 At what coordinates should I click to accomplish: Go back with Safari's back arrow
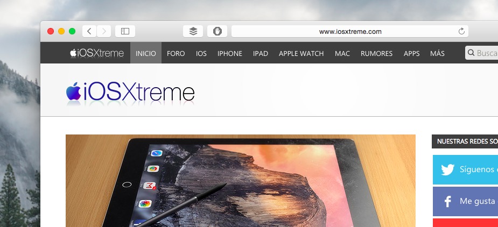point(89,31)
